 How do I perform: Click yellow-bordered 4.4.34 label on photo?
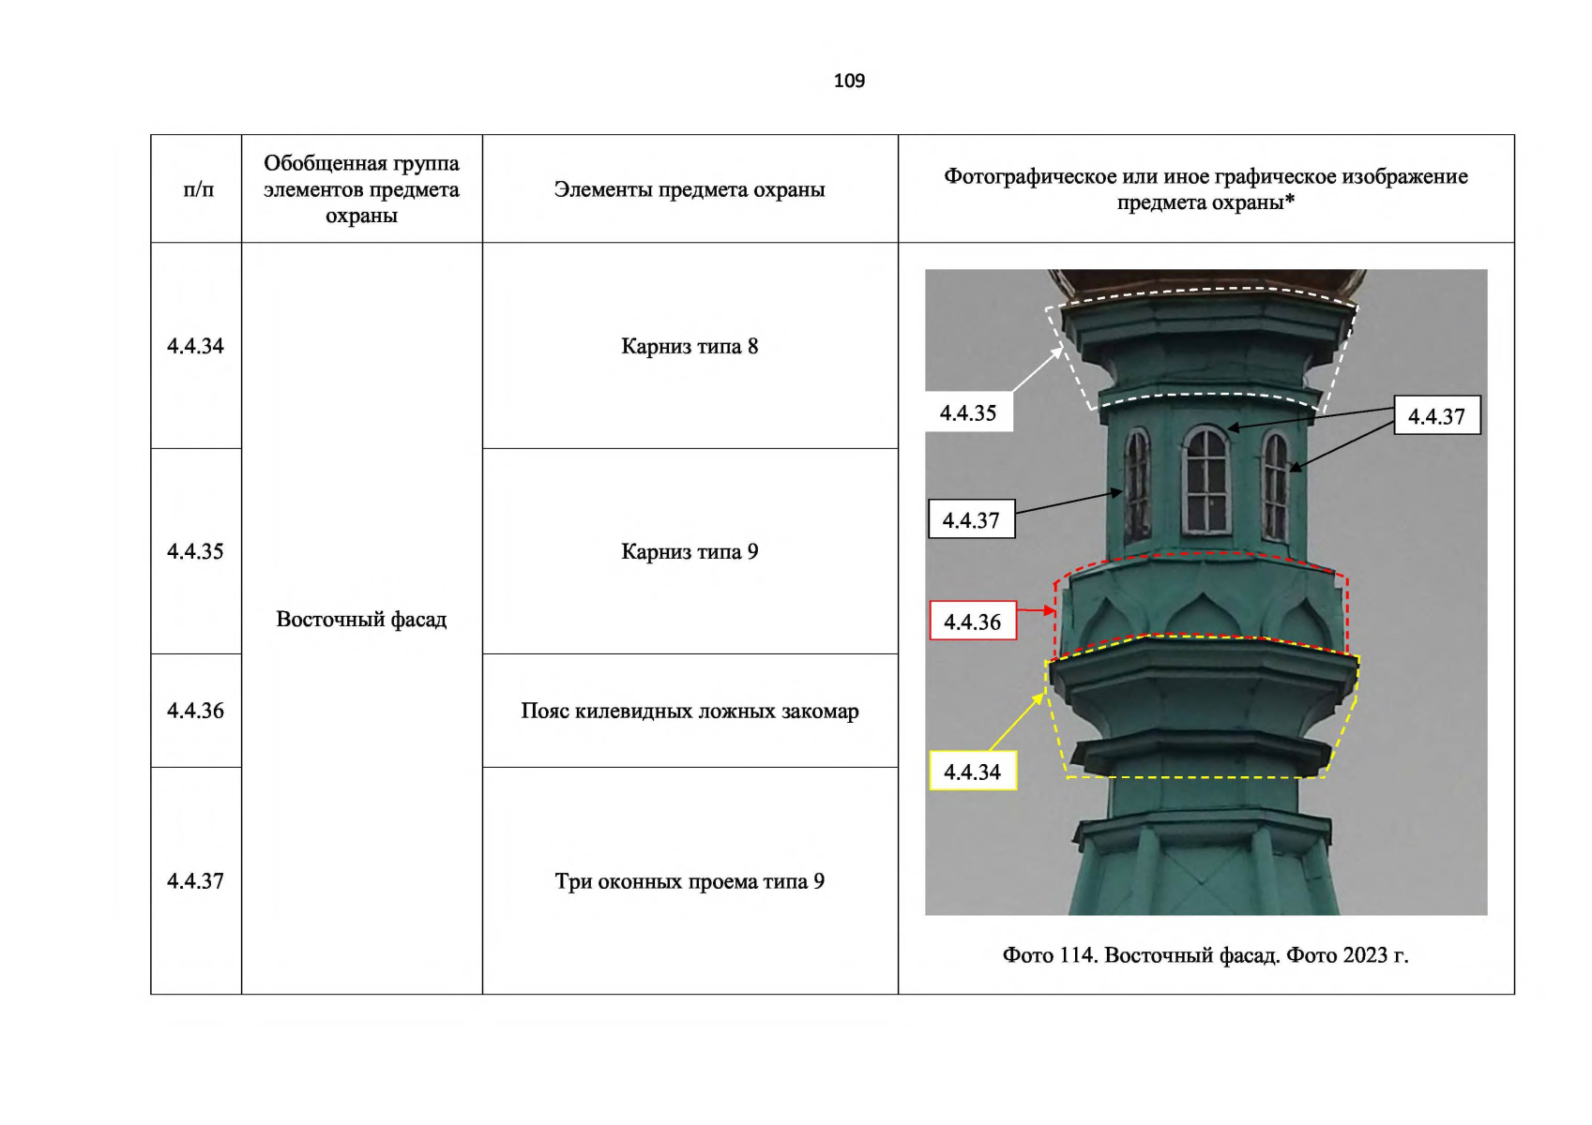tap(973, 772)
